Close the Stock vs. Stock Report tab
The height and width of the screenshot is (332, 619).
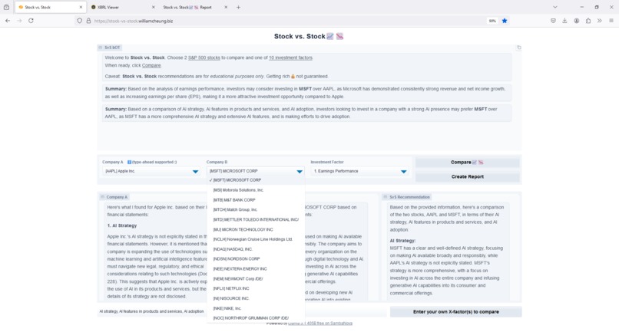pyautogui.click(x=226, y=7)
